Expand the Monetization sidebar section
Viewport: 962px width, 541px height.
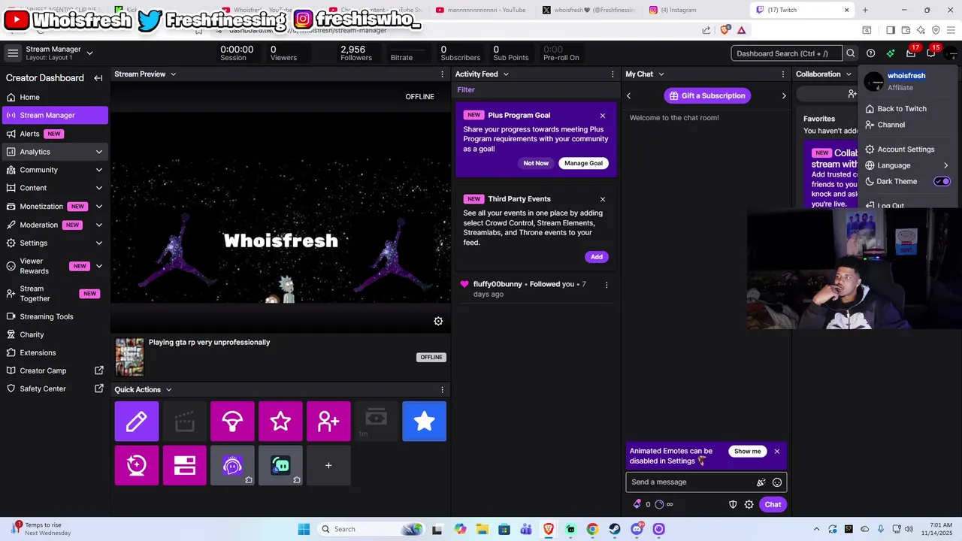coord(98,207)
